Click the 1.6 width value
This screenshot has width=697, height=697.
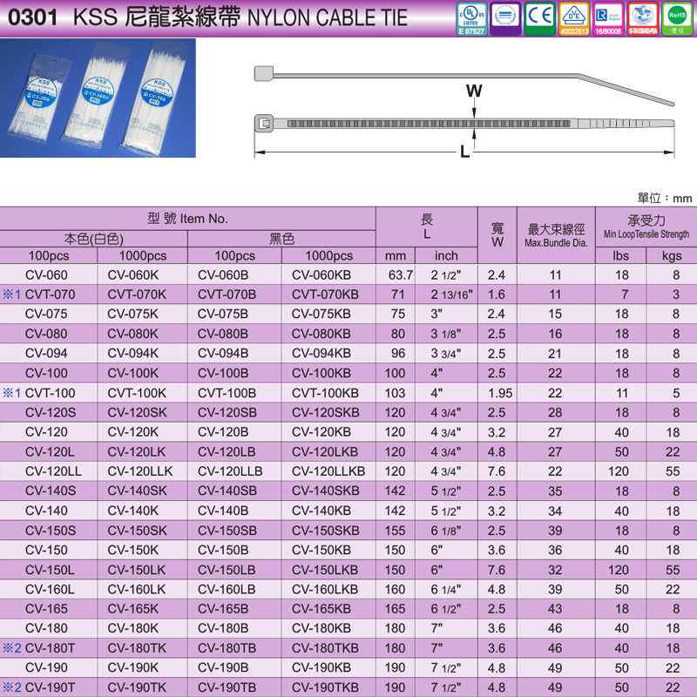(496, 294)
